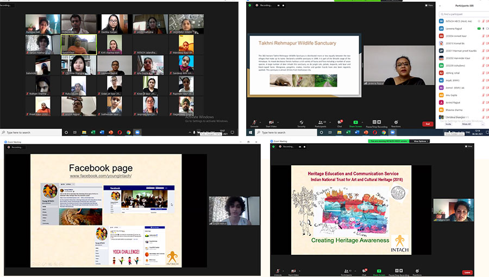Select Bhawna sharma in the participants list

[x=464, y=110]
